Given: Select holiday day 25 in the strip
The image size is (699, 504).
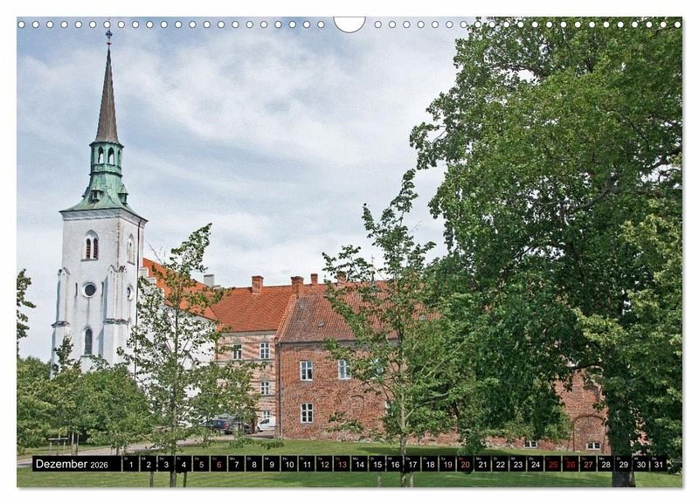Looking at the screenshot, I should coord(553,464).
